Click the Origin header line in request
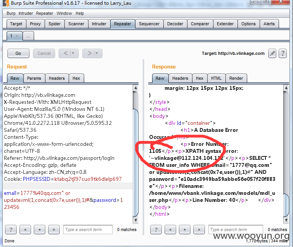 tap(40, 95)
